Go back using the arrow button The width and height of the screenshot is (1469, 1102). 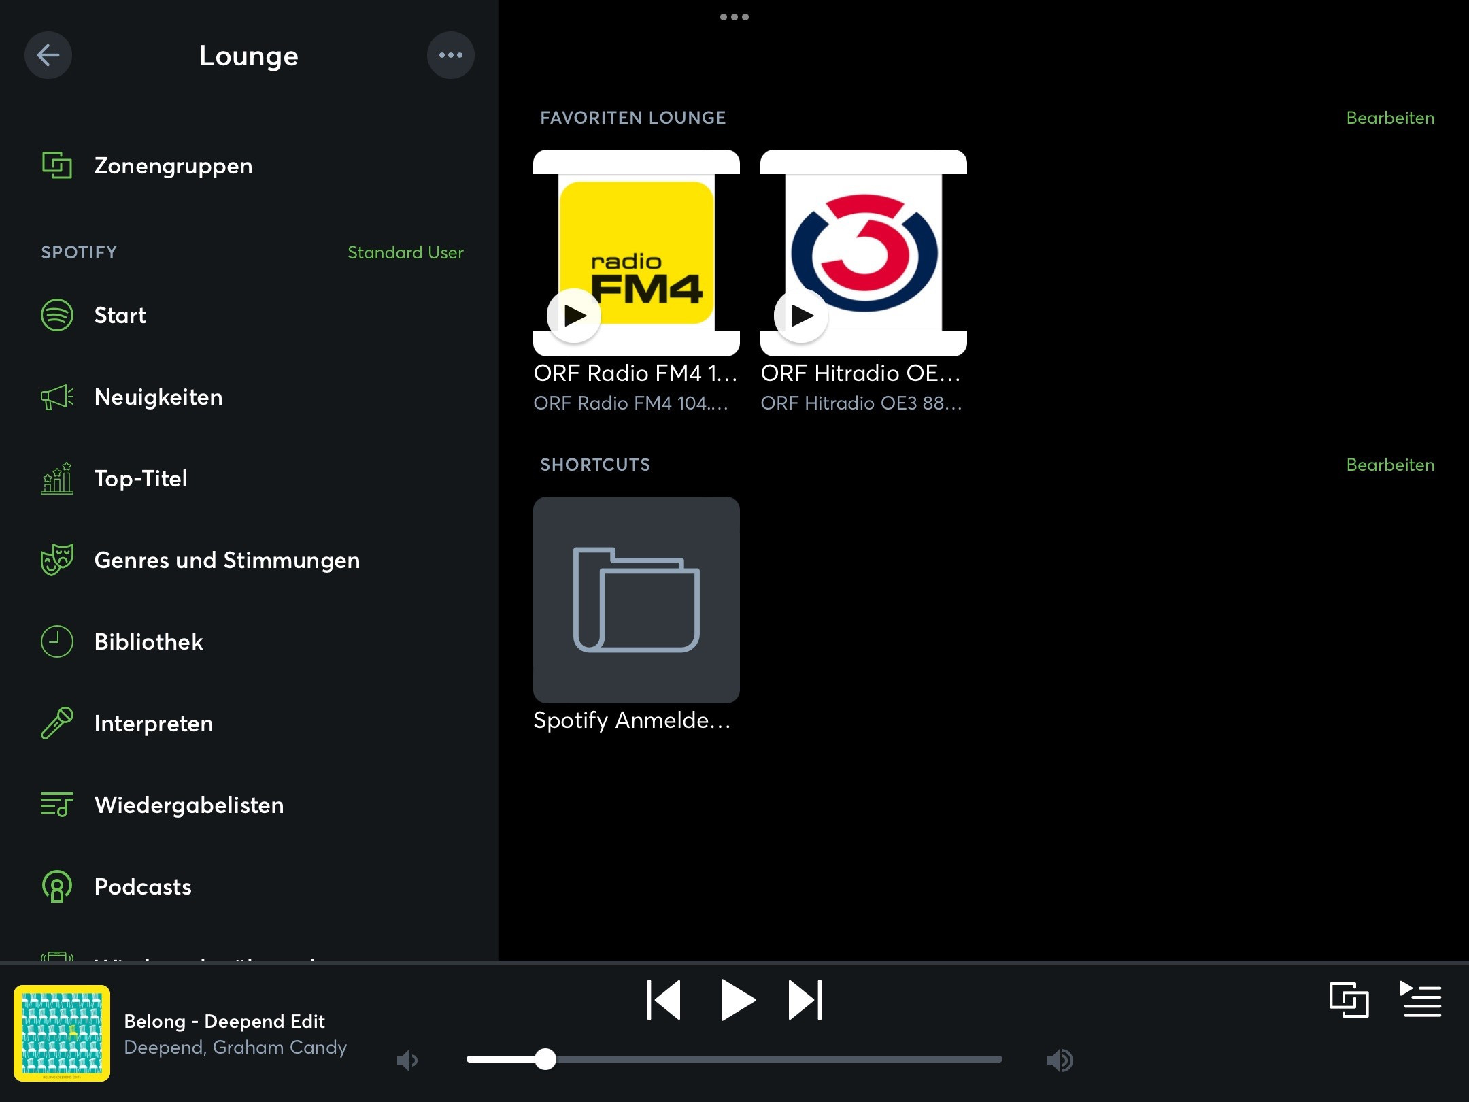pos(48,55)
